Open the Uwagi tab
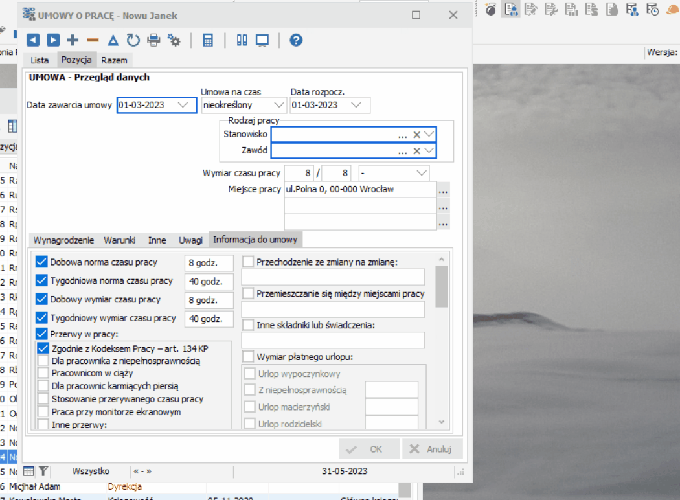The height and width of the screenshot is (500, 680). tap(191, 240)
